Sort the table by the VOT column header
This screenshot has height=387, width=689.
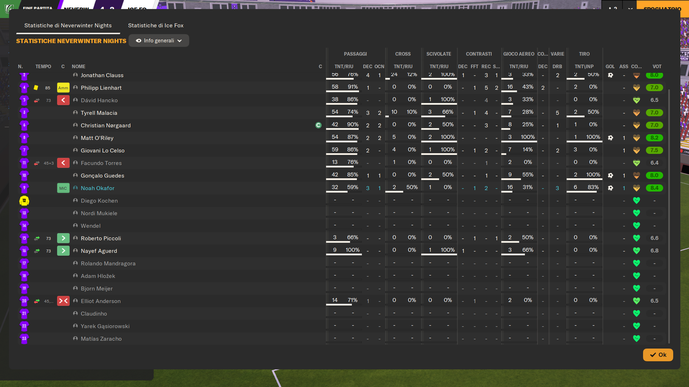[657, 67]
